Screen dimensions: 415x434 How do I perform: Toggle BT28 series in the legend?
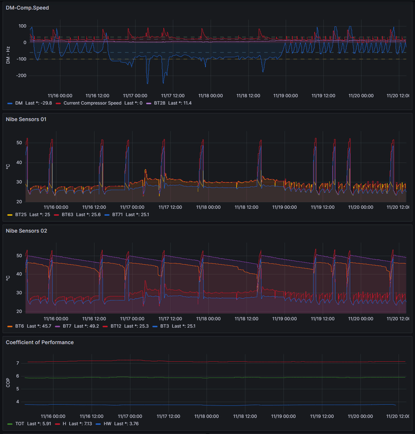click(159, 103)
